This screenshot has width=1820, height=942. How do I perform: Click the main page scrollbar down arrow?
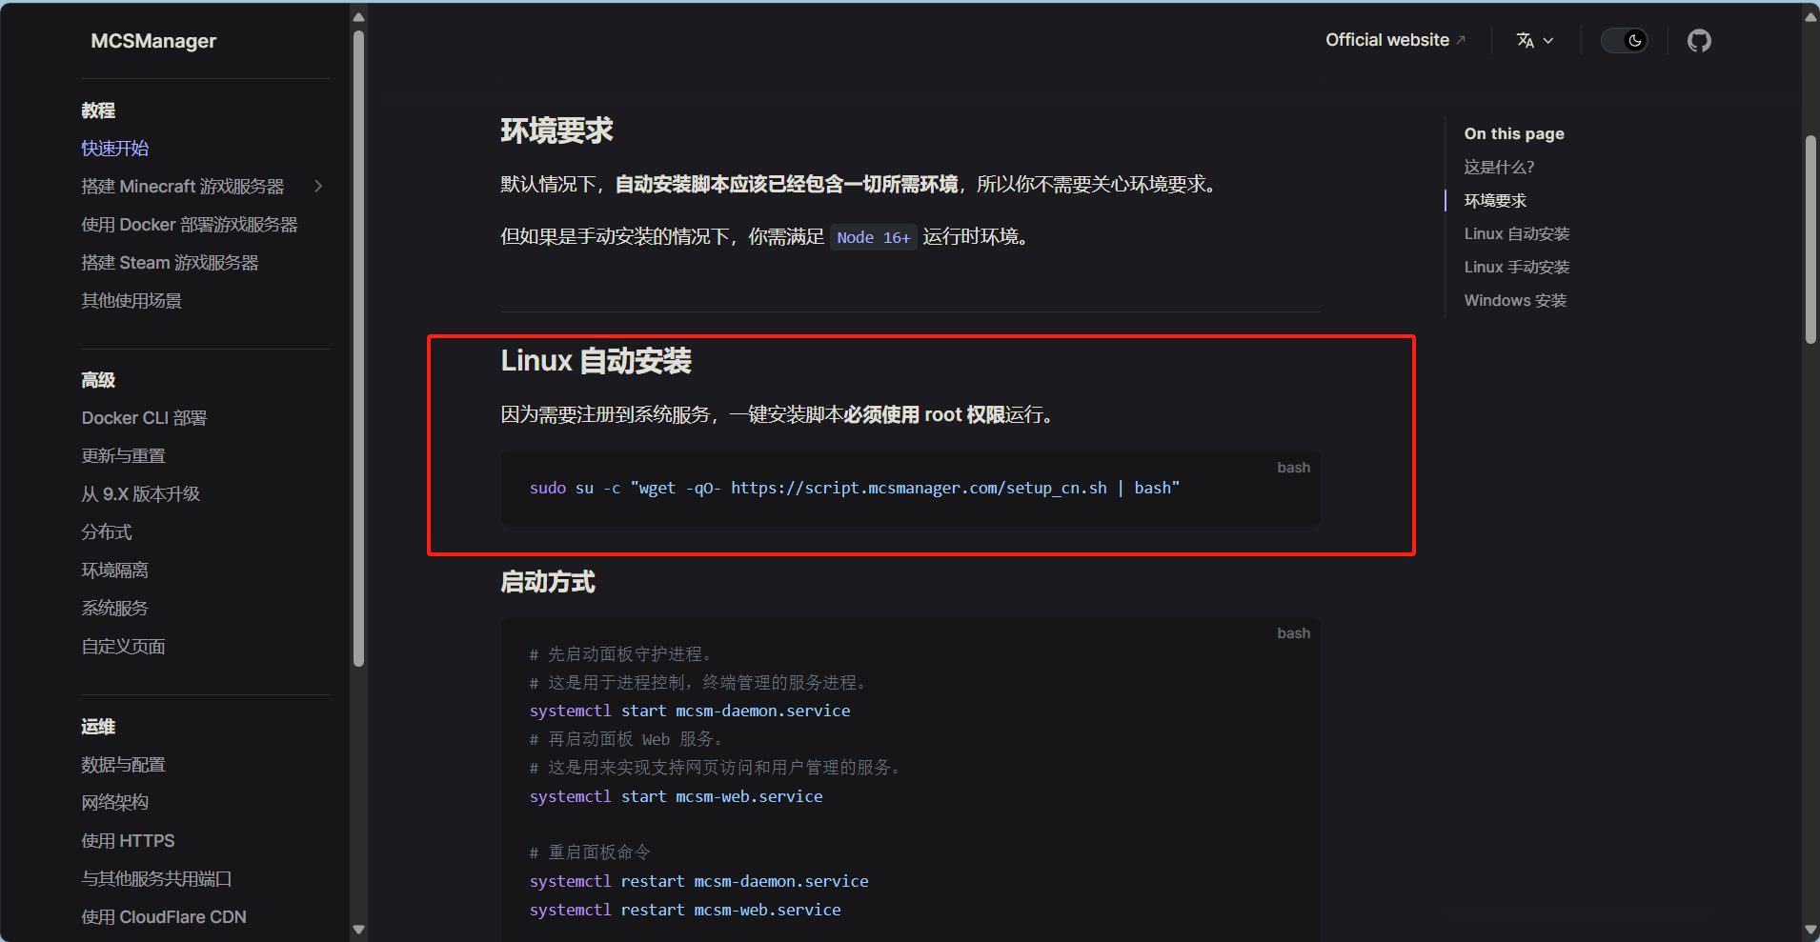click(1810, 930)
